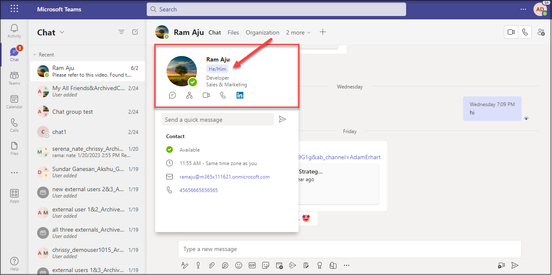
Task: Start video call from profile card
Action: pyautogui.click(x=206, y=95)
